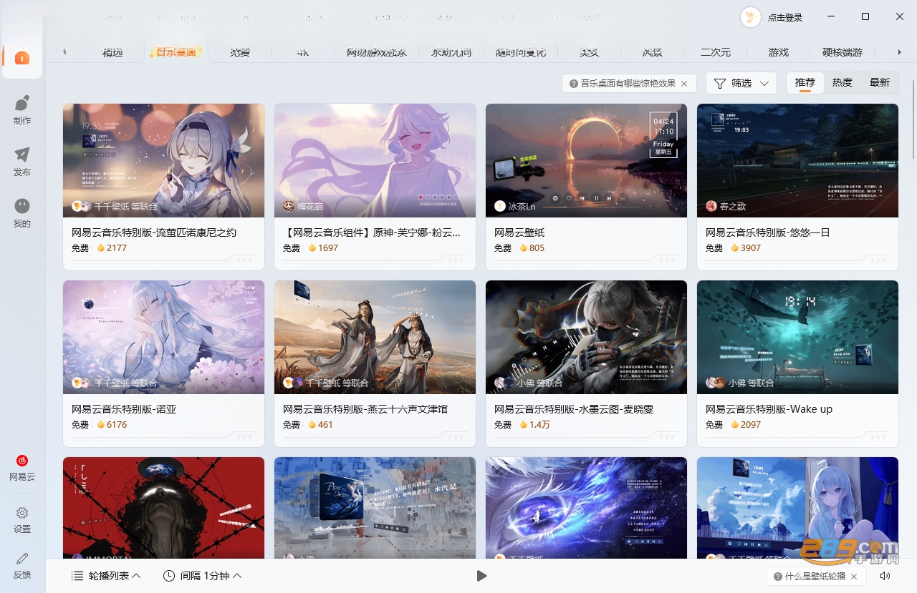Open the 网易云 music shortcut
Screen dimensions: 917x593
point(22,467)
